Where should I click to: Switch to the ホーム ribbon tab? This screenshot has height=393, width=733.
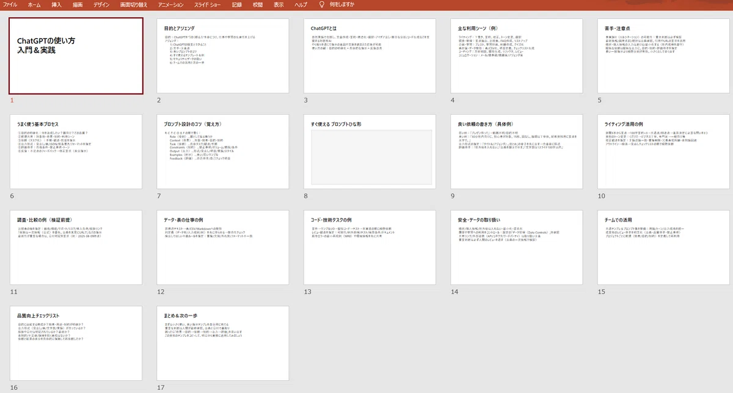pyautogui.click(x=35, y=4)
